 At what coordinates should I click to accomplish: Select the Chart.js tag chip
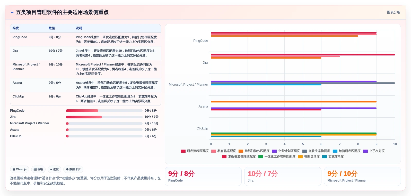20,169
